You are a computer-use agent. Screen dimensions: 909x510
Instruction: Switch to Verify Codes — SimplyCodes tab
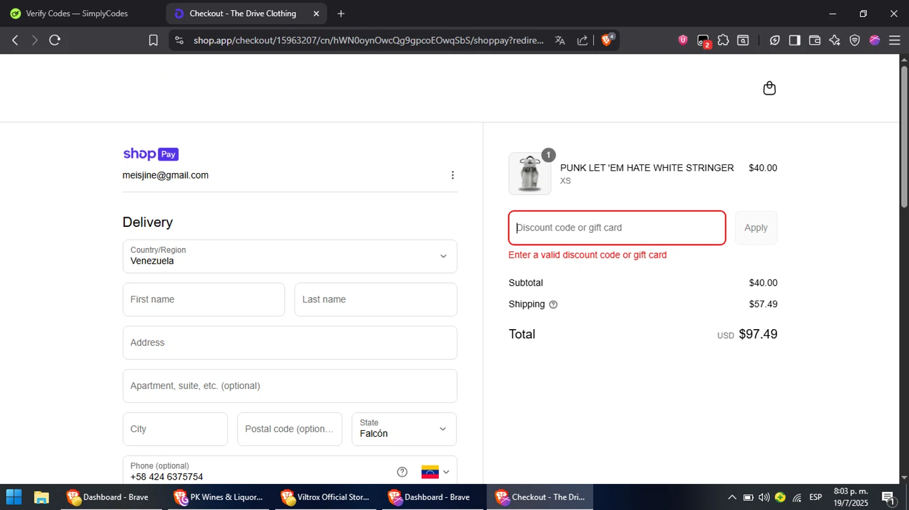coord(77,13)
